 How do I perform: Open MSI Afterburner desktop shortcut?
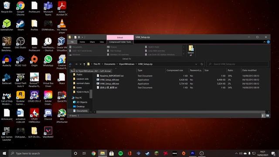pos(62,116)
